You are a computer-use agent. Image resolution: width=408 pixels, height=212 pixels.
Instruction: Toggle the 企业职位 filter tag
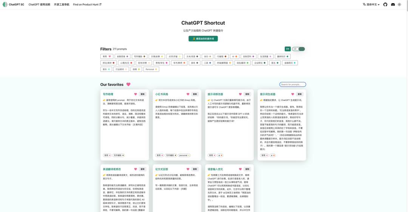coord(260,63)
